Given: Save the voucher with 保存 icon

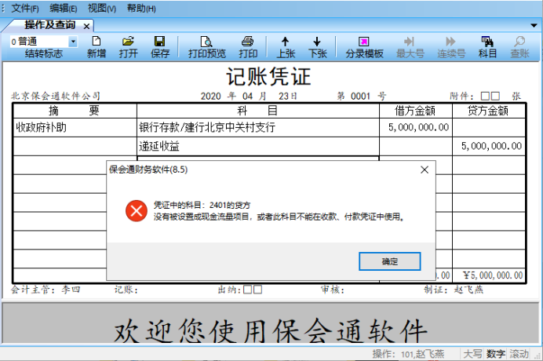Looking at the screenshot, I should coord(160,46).
